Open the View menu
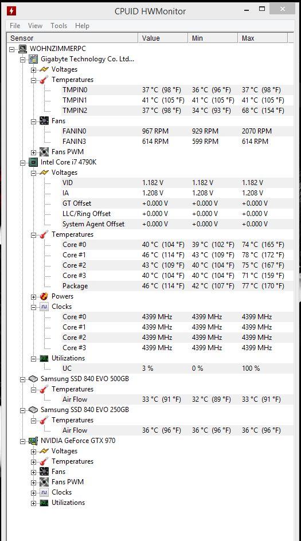Viewport: 301px width, 541px height. 35,26
